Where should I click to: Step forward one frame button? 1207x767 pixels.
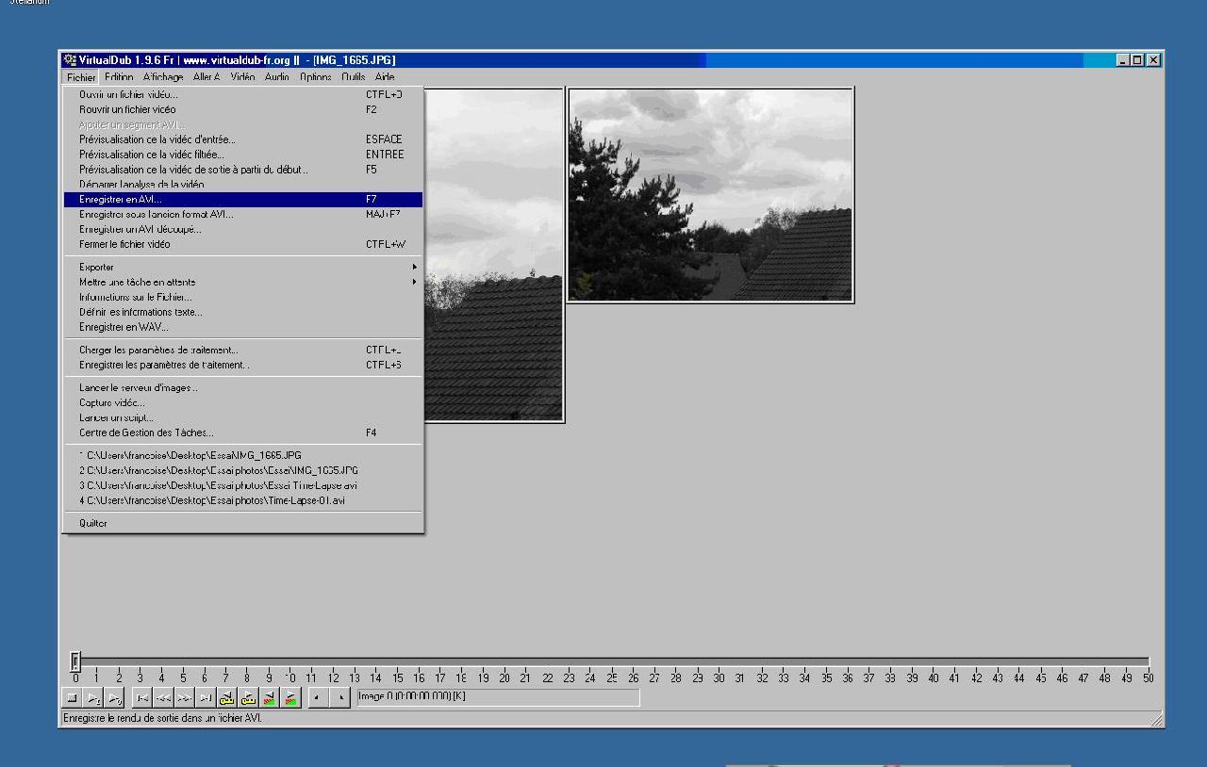point(184,698)
